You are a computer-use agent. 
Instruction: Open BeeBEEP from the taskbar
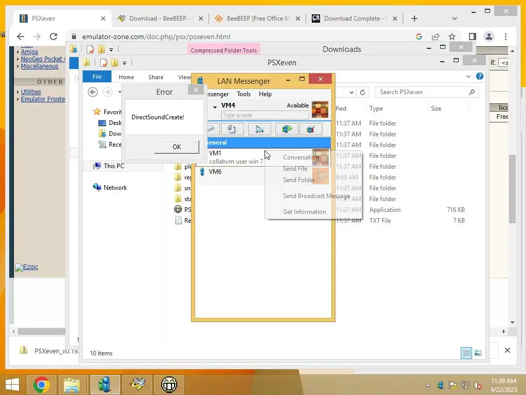pos(137,385)
